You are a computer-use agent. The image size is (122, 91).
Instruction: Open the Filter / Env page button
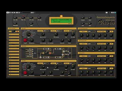23,18
